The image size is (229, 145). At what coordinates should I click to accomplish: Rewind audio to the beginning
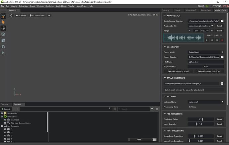click(x=212, y=40)
